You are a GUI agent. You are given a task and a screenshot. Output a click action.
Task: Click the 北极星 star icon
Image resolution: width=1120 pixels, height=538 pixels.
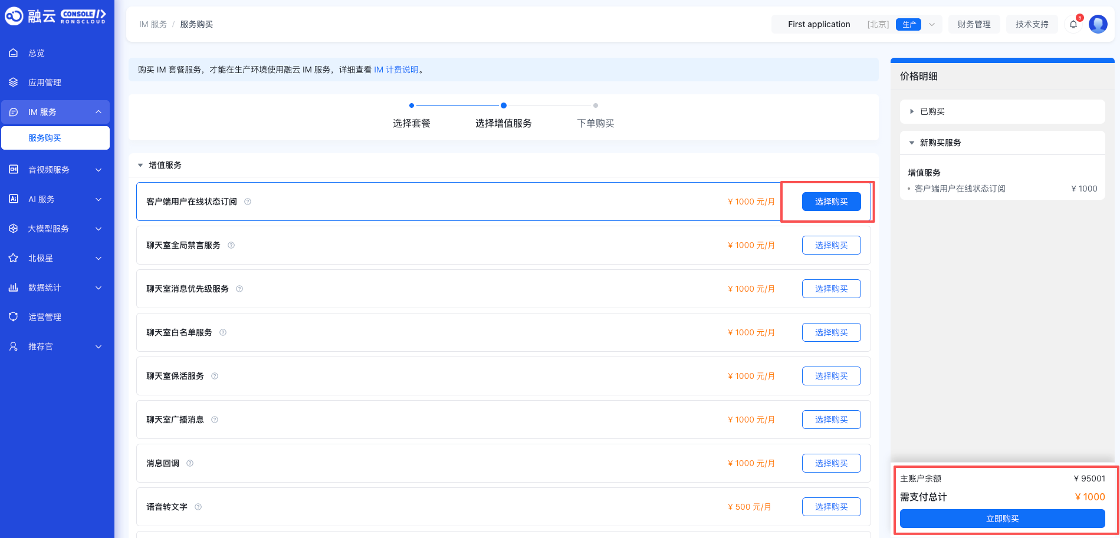click(x=14, y=258)
